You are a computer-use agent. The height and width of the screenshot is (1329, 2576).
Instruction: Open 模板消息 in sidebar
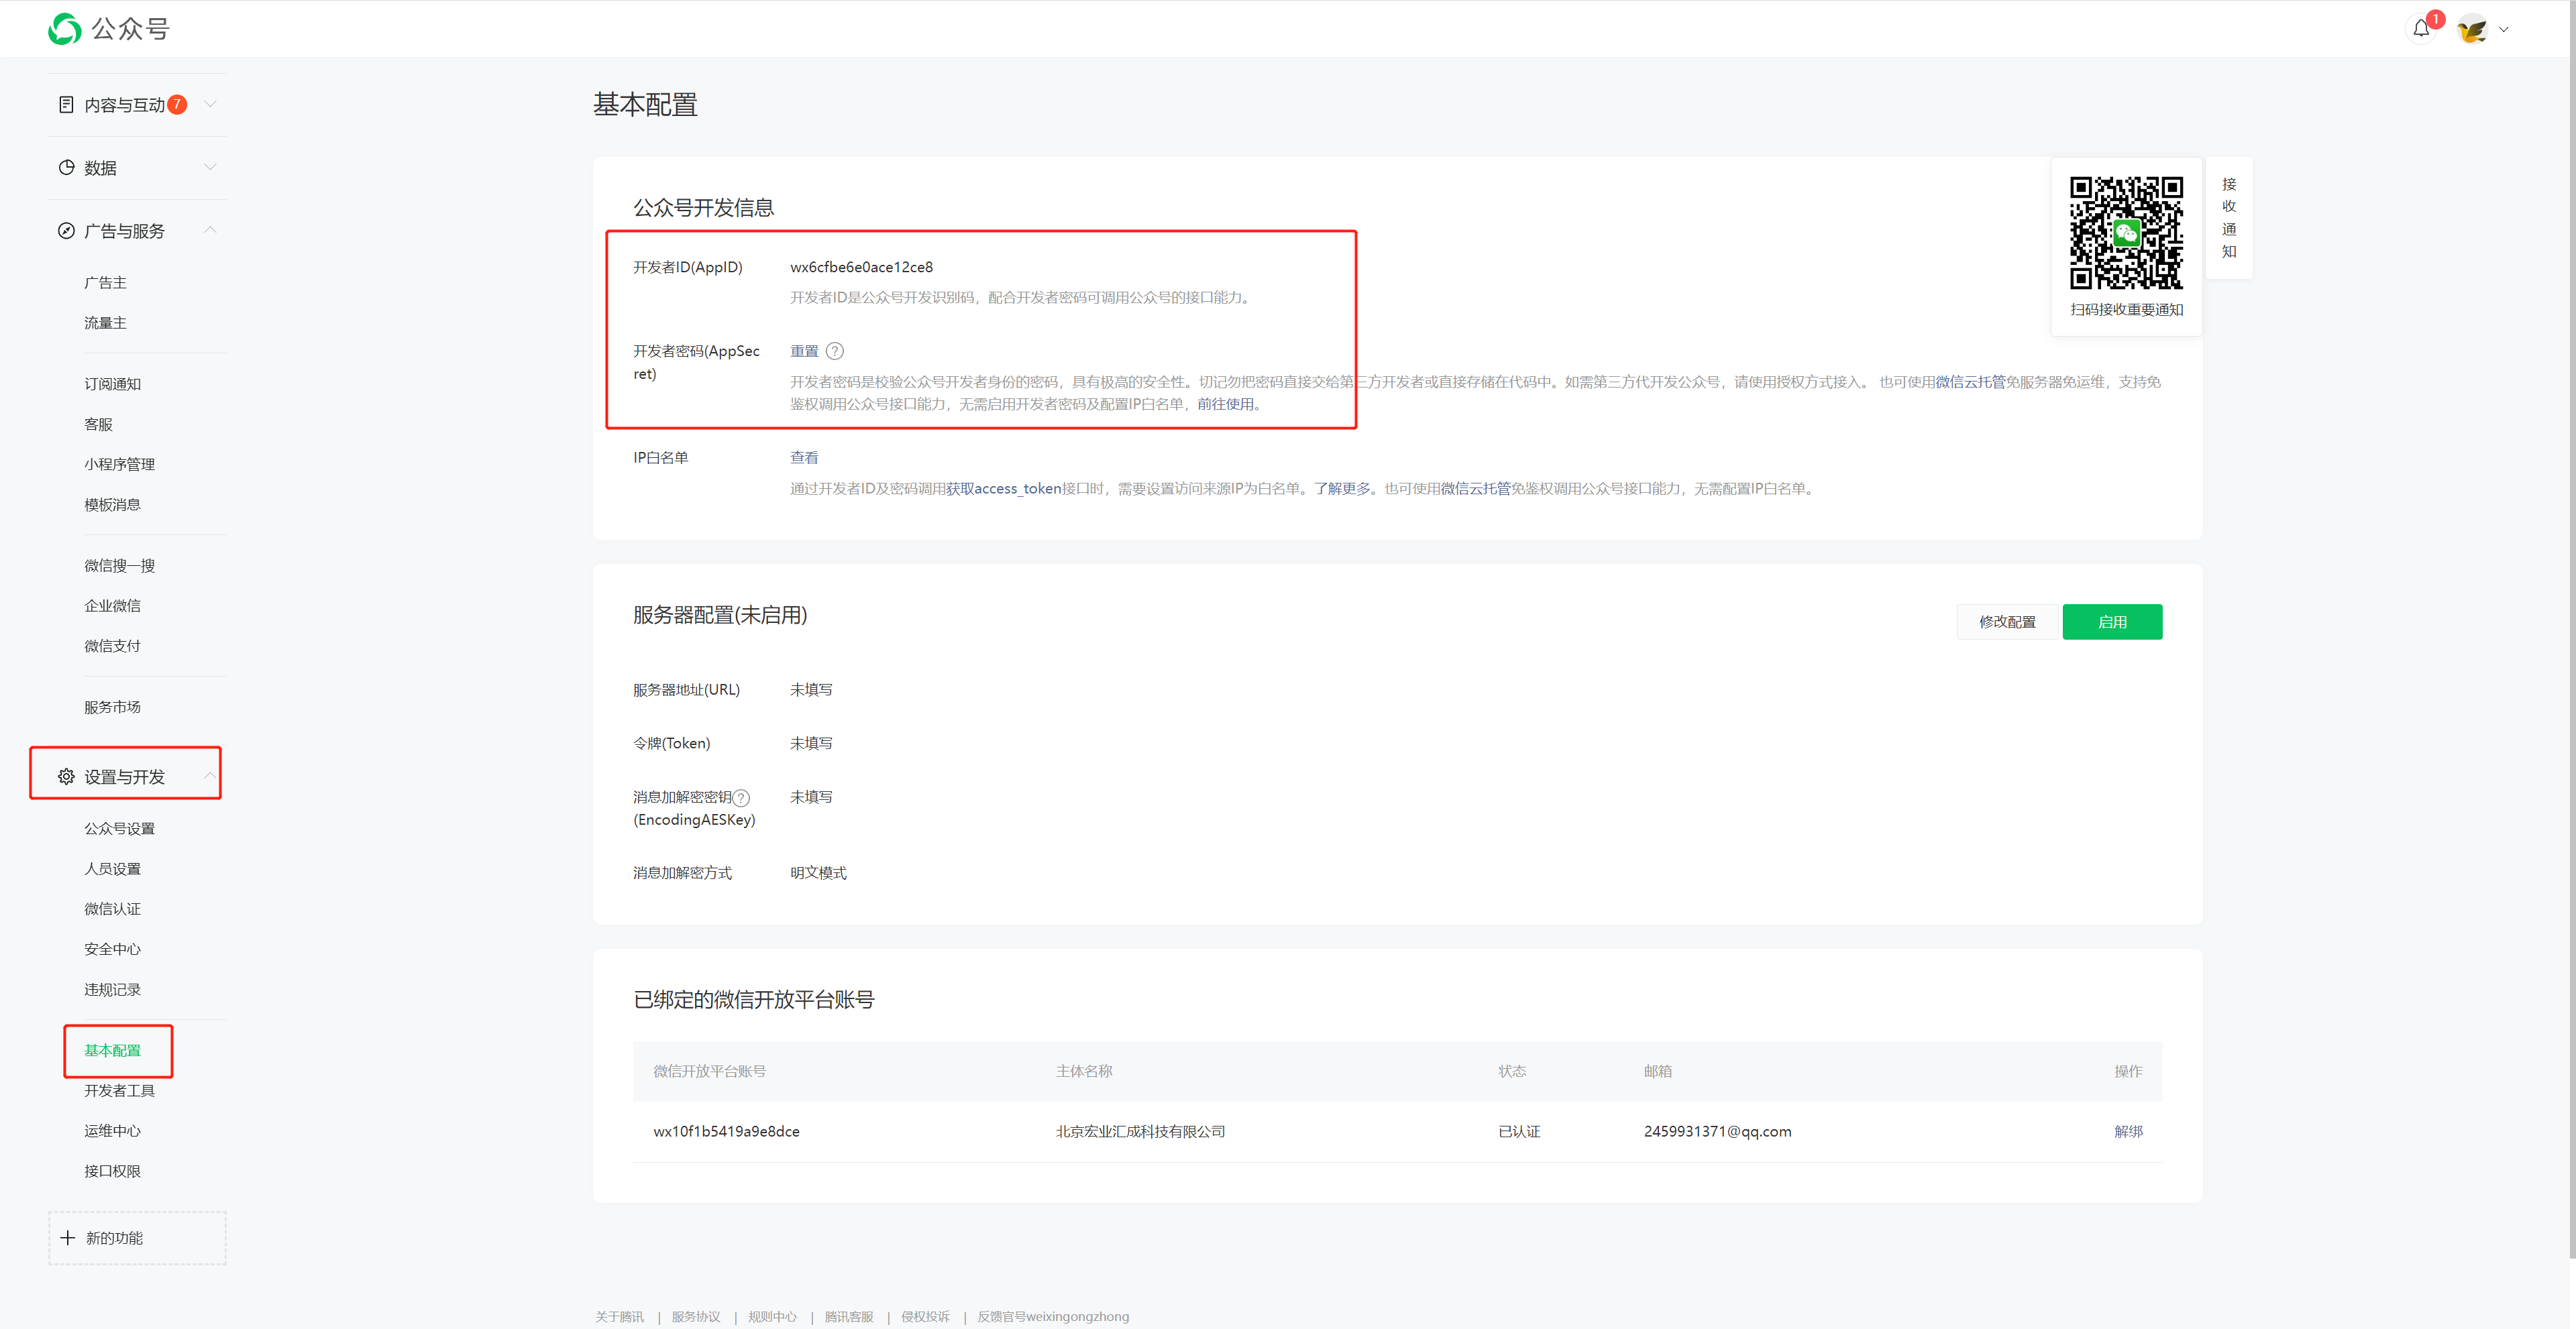[x=112, y=505]
